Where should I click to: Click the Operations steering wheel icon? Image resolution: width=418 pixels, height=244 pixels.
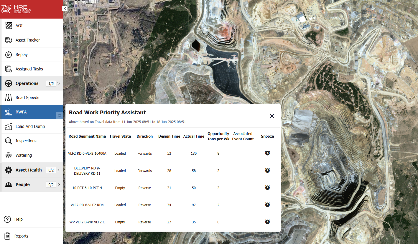point(9,83)
